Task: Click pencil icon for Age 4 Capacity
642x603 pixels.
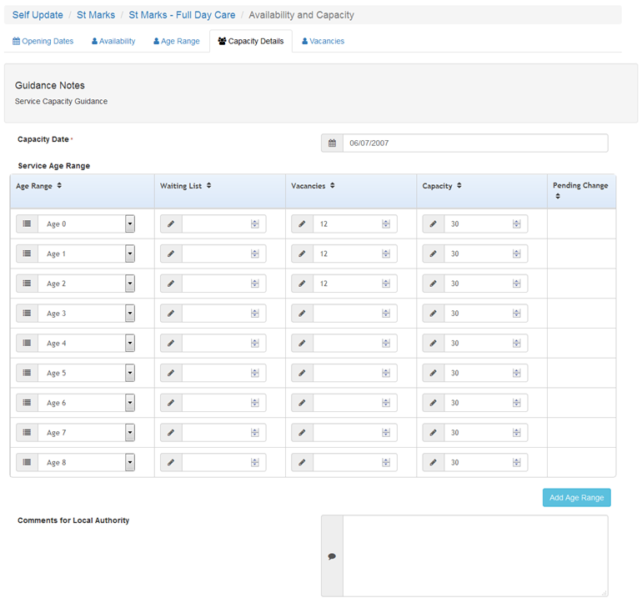Action: pyautogui.click(x=433, y=343)
